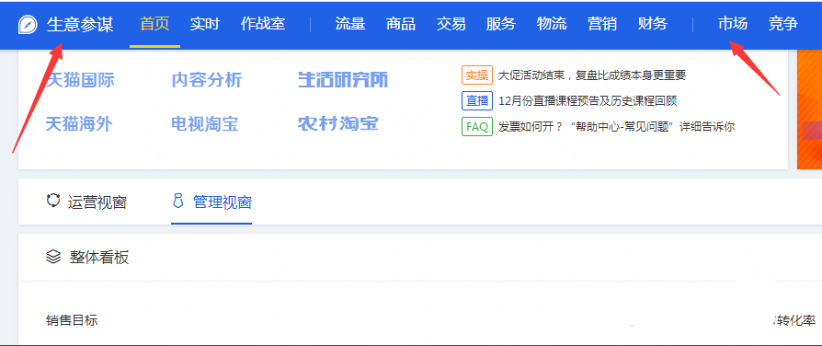
Task: Click the 整体看板 heading
Action: [99, 258]
